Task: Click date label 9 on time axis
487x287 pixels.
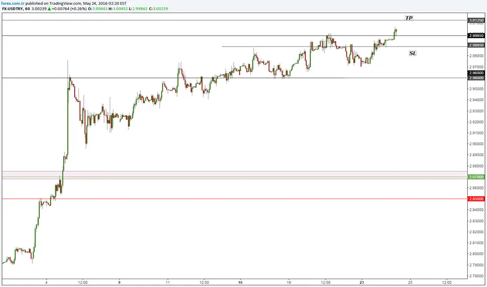Action: click(x=119, y=282)
